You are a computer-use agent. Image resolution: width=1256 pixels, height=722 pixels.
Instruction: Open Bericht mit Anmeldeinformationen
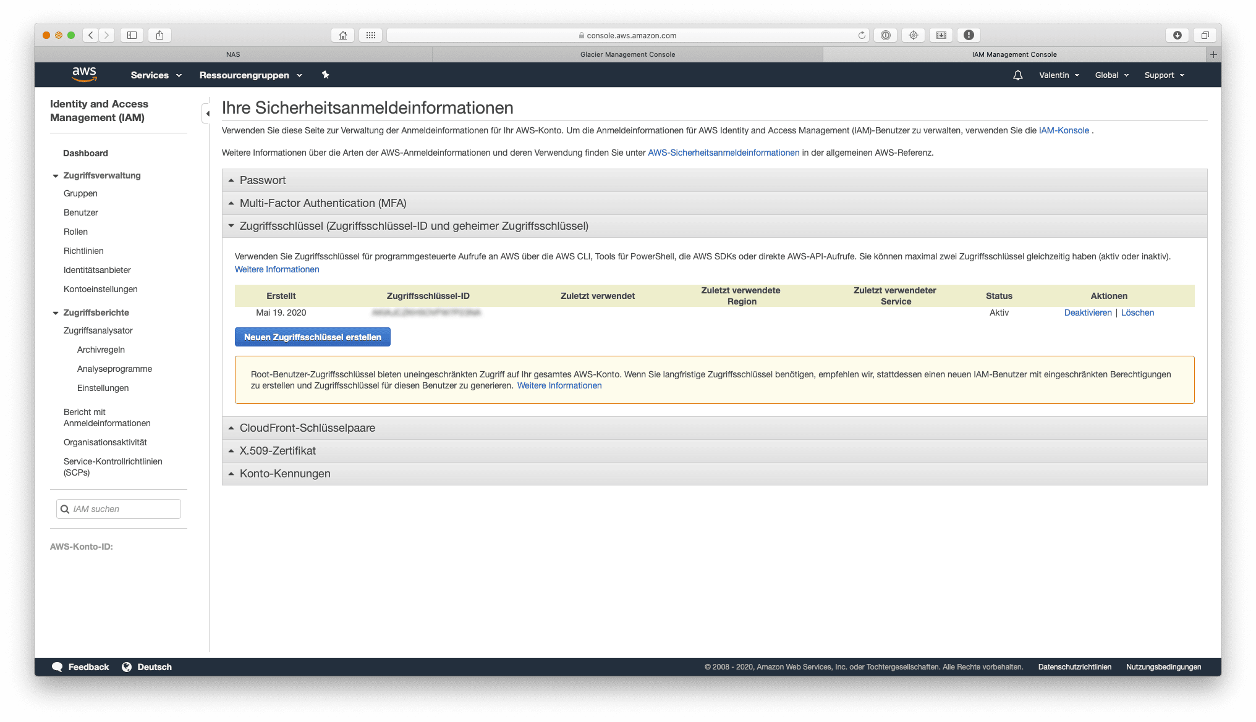coord(107,418)
